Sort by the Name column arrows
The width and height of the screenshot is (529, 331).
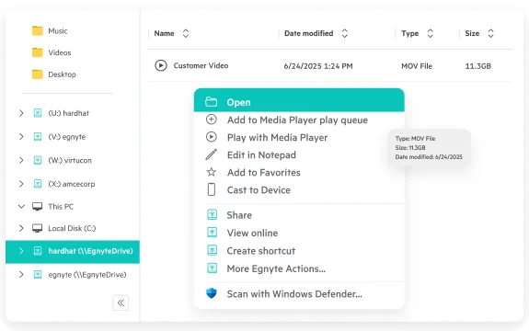186,33
